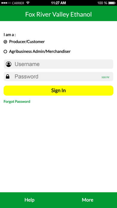This screenshot has width=117, height=208.
Task: Select the Producer/Customer radio button
Action: click(x=5, y=42)
